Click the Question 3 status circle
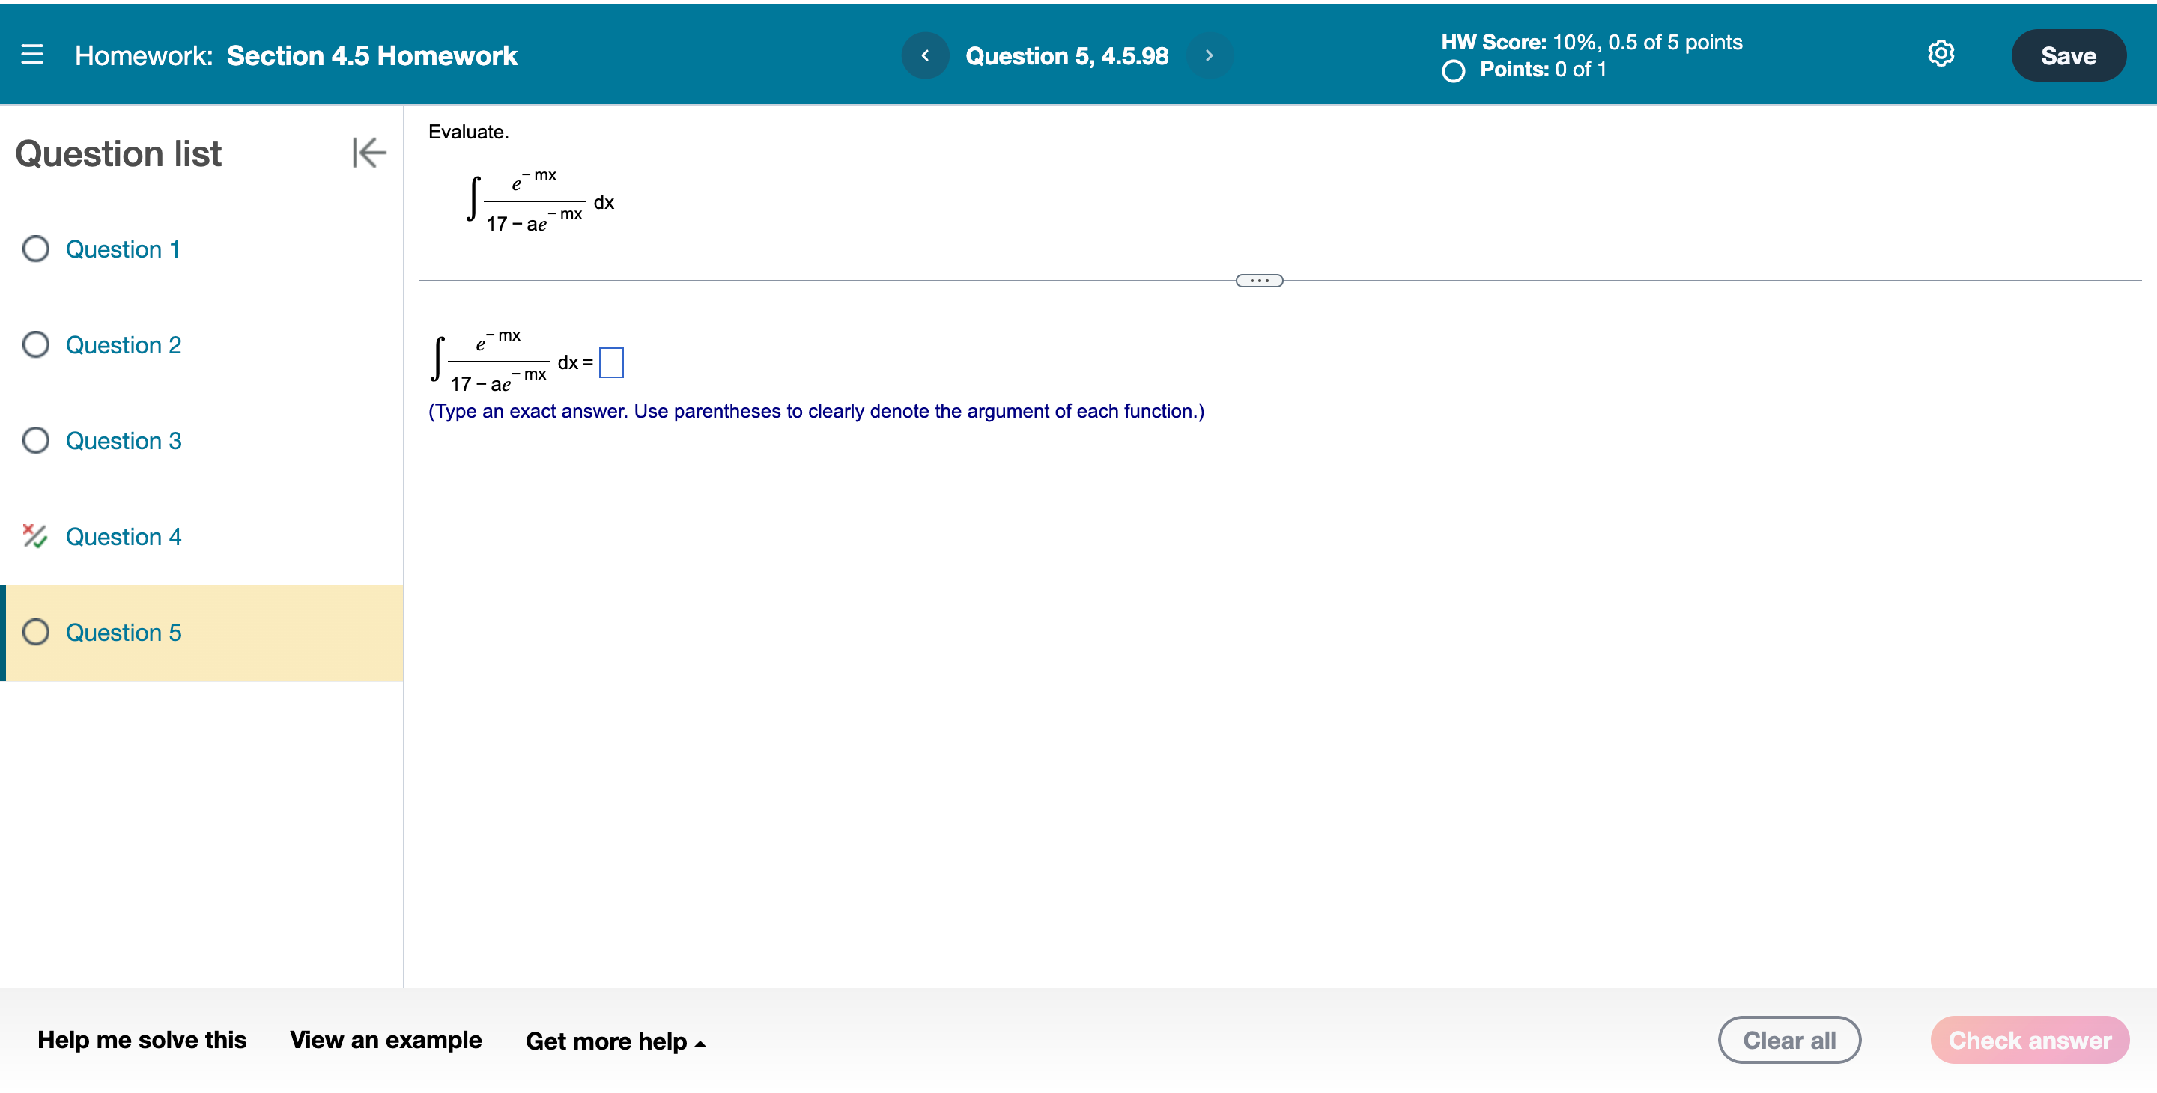The image size is (2157, 1093). 35,440
